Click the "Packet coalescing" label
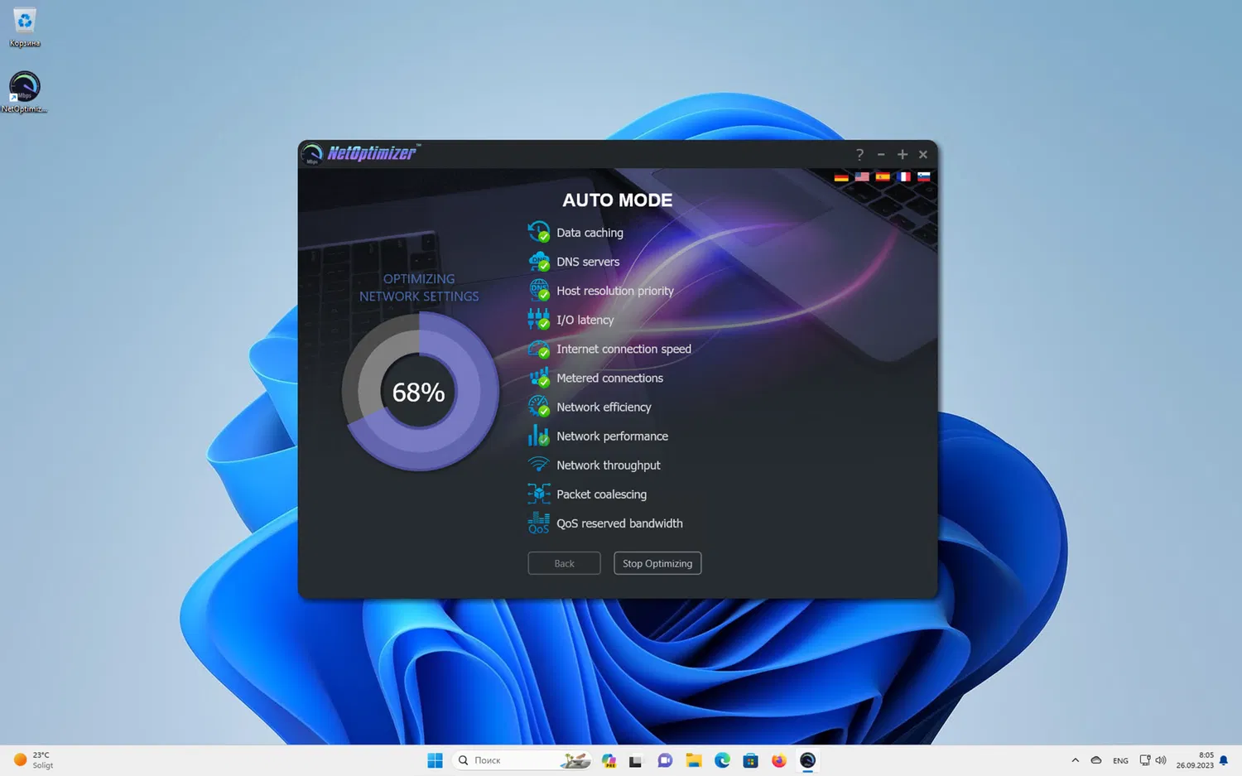Screen dimensions: 1242x776 (x=601, y=494)
